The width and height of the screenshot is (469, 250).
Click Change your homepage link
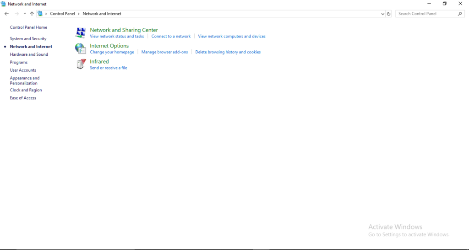(112, 52)
